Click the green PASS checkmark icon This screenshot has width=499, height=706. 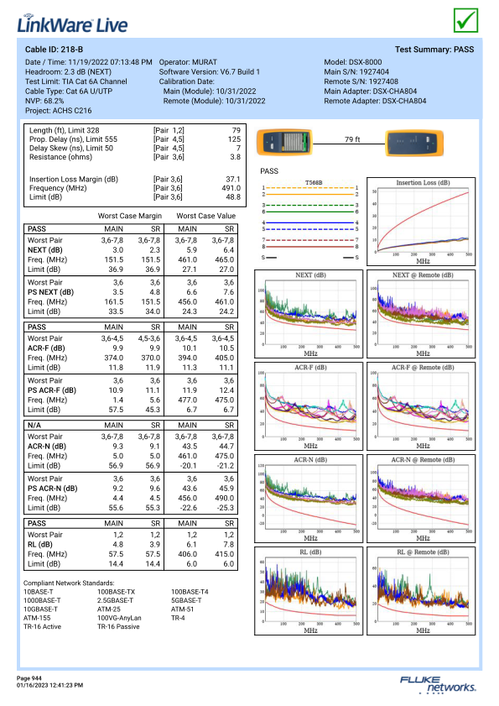[465, 20]
